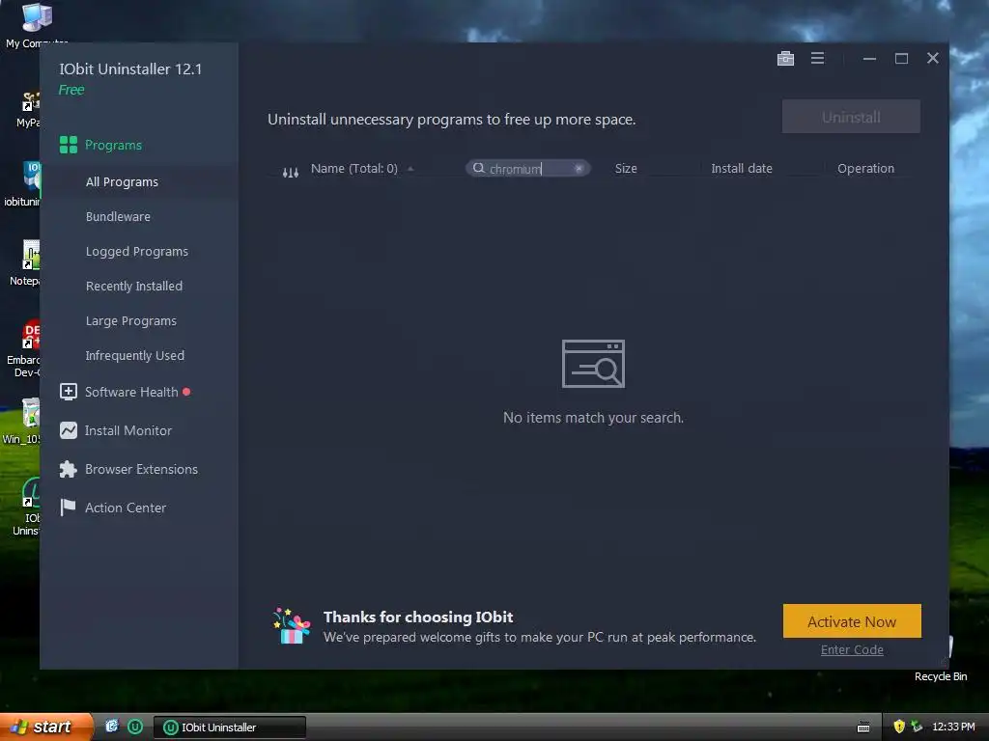Click the Programs section header
Viewport: 989px width, 741px height.
(x=114, y=145)
